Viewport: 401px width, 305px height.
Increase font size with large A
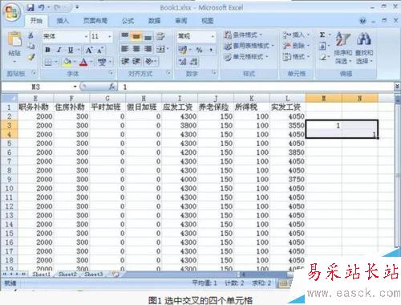coord(89,50)
